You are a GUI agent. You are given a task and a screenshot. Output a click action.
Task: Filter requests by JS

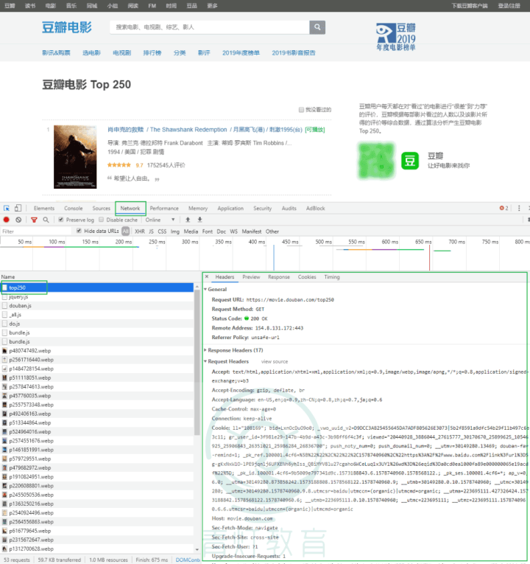coord(151,231)
